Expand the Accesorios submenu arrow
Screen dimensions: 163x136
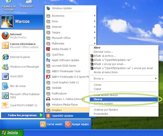coord(95,16)
